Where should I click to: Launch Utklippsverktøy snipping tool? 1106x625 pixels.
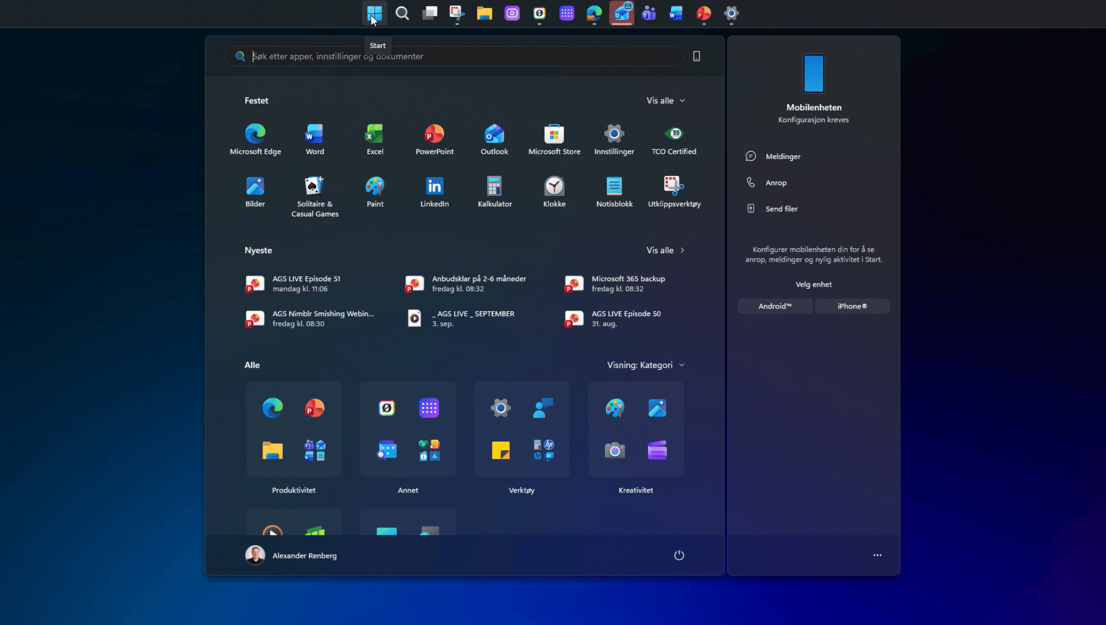[674, 192]
